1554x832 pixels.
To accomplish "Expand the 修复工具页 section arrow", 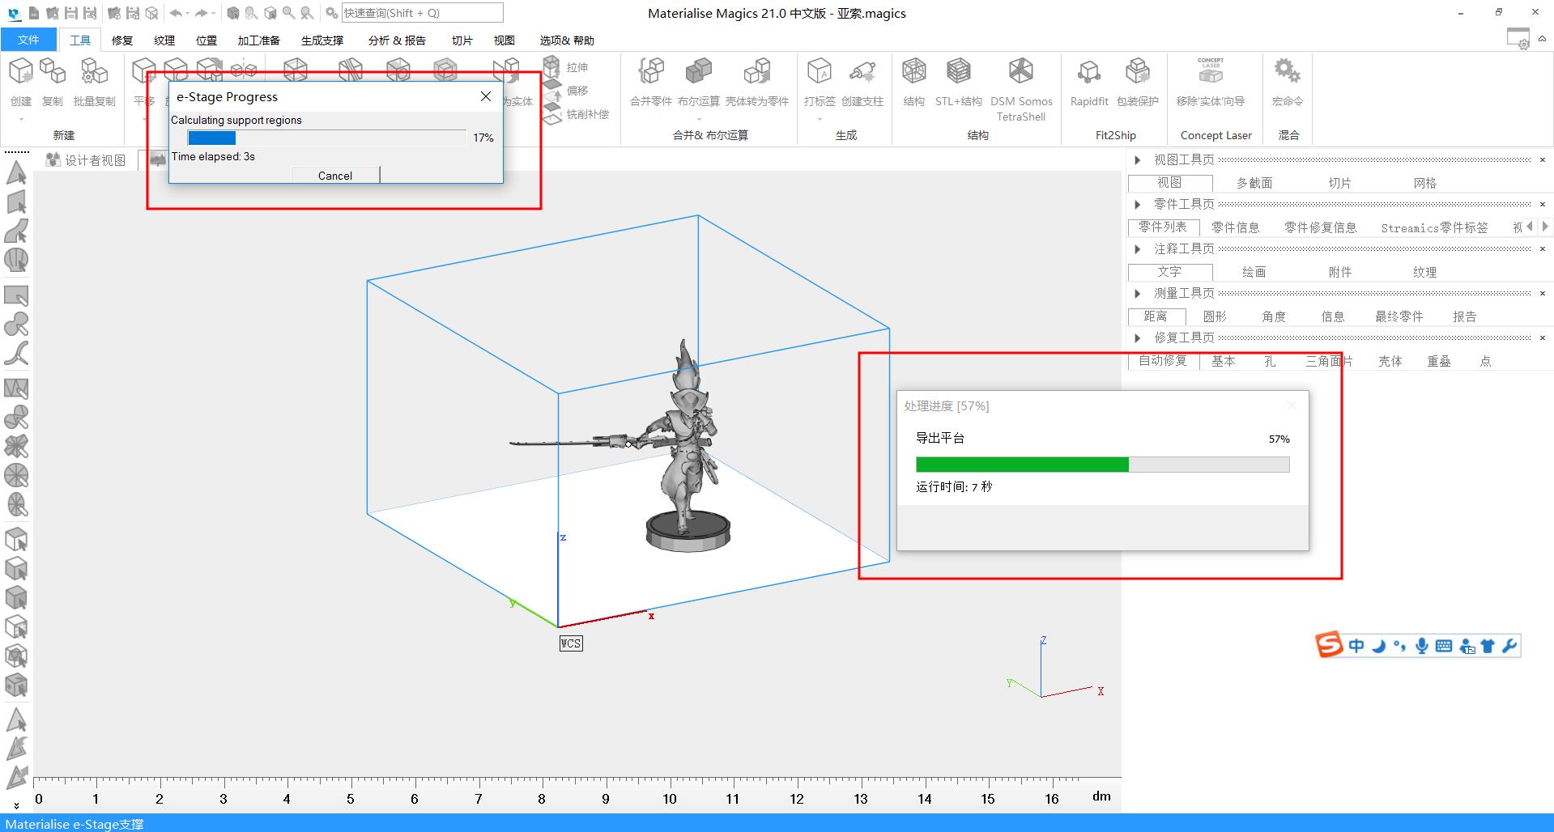I will pos(1138,338).
